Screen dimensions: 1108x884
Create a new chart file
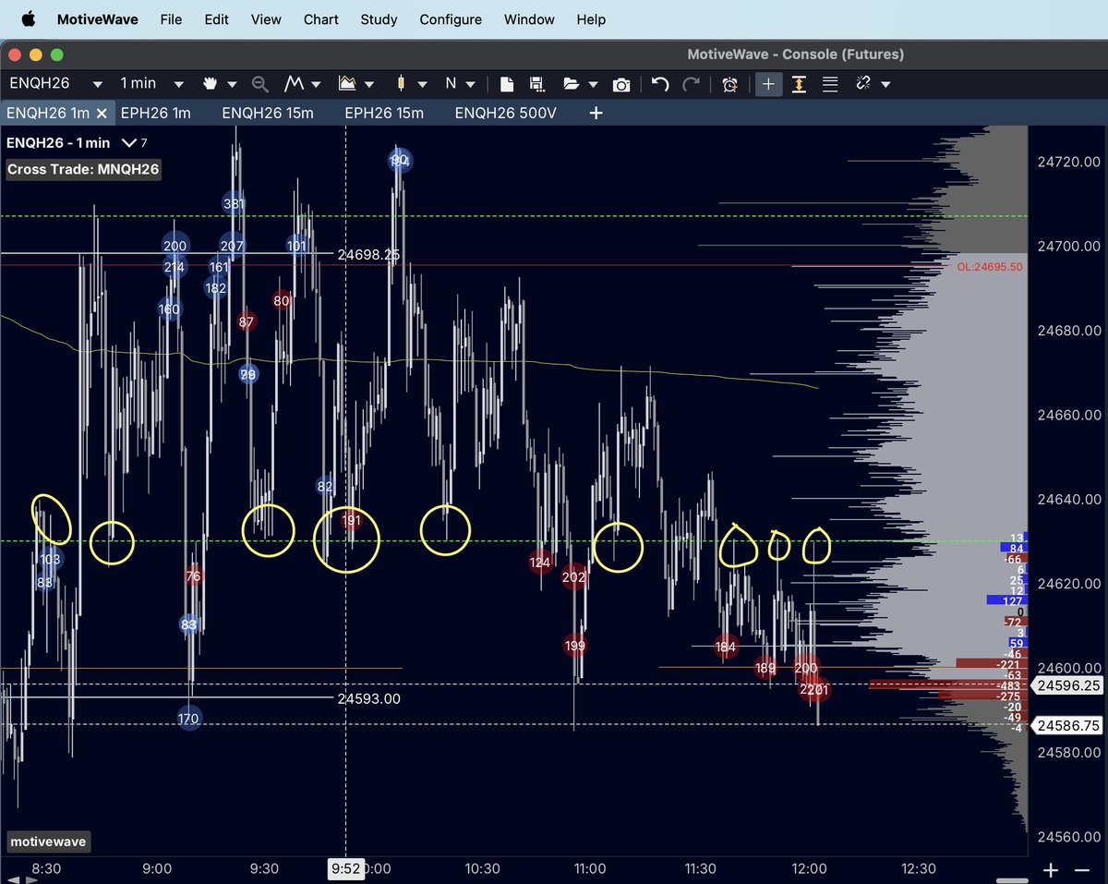point(507,84)
